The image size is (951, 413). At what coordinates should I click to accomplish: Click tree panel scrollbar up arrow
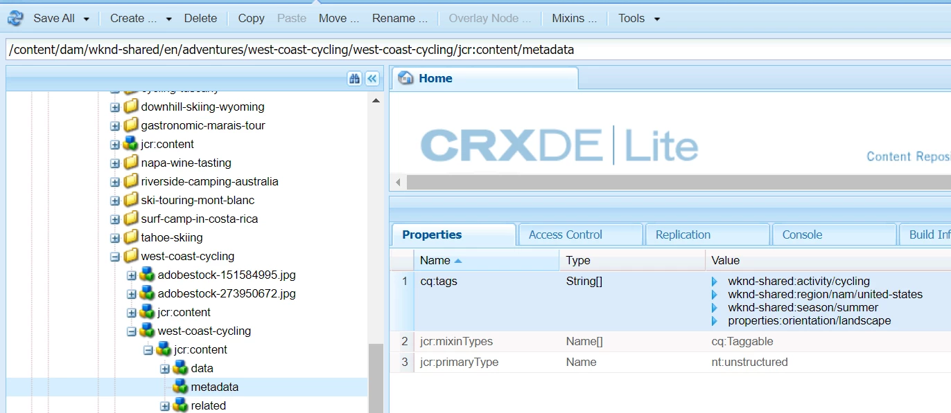[x=376, y=101]
